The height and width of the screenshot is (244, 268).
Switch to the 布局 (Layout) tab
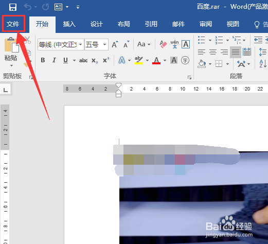[123, 24]
